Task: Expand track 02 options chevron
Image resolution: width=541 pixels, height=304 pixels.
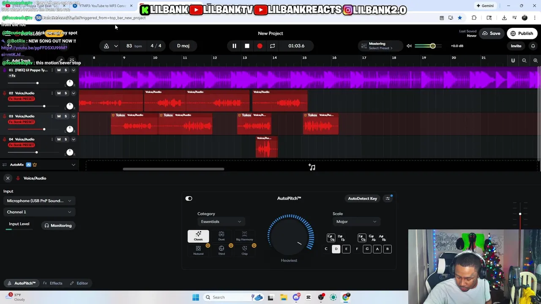Action: click(73, 93)
